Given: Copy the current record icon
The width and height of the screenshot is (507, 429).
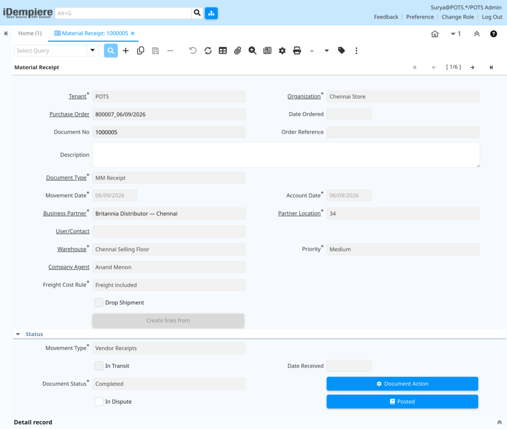Looking at the screenshot, I should click(140, 51).
